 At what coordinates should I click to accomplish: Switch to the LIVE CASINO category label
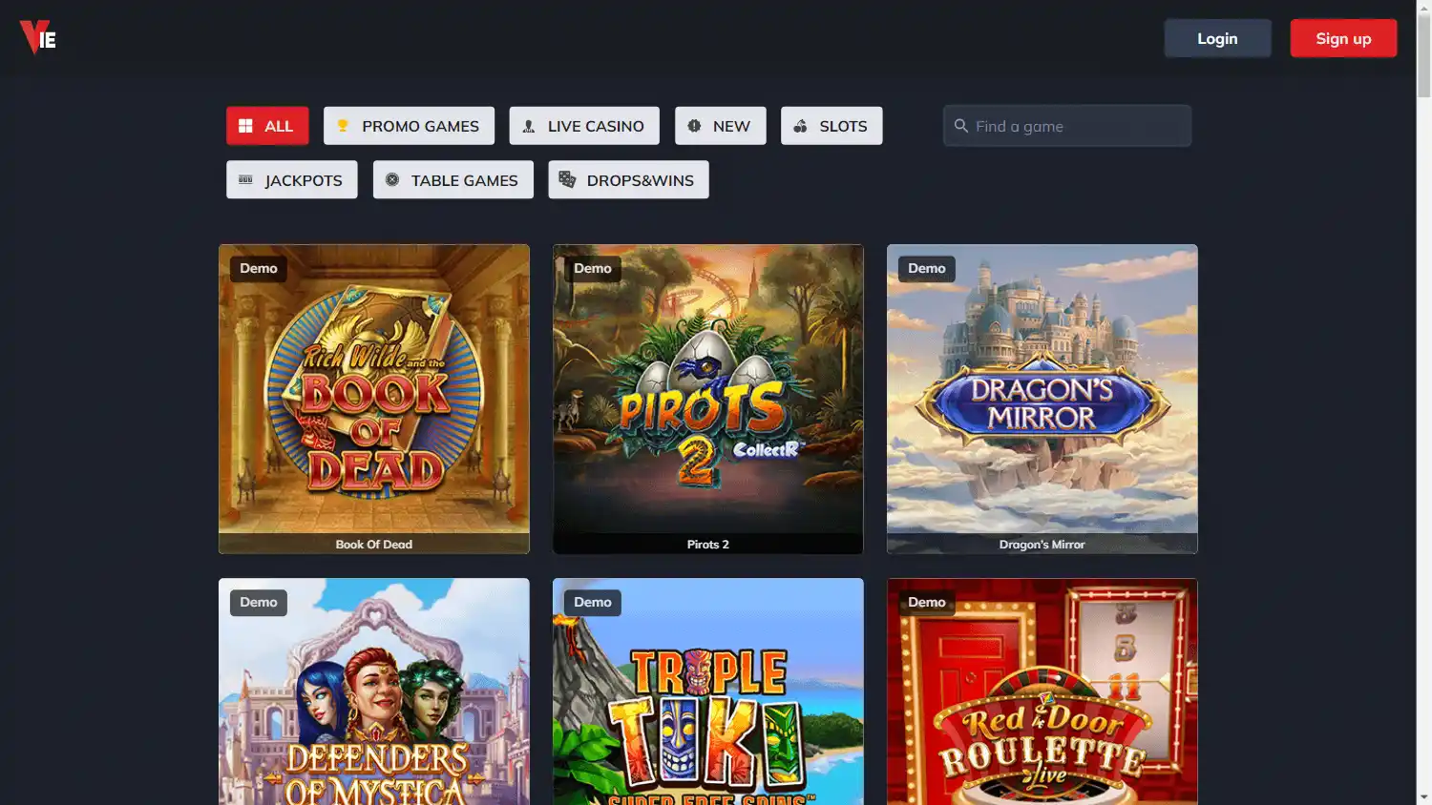596,126
